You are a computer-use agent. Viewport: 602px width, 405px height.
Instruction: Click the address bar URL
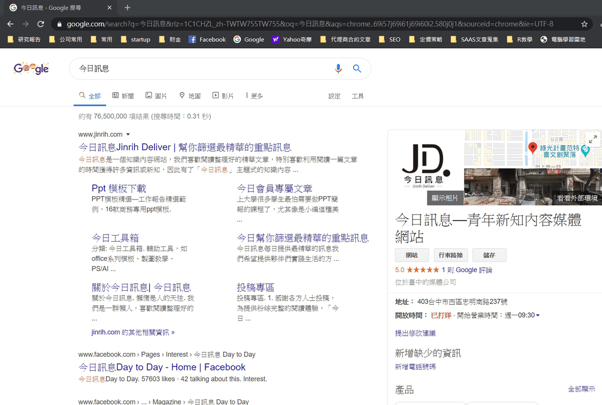(310, 24)
